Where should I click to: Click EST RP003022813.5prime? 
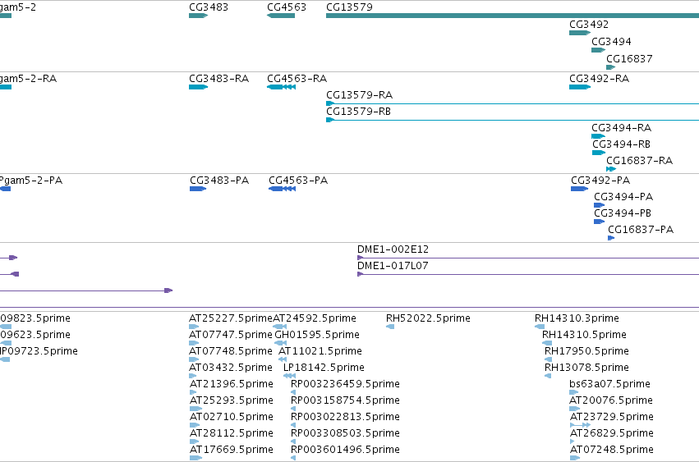[345, 418]
